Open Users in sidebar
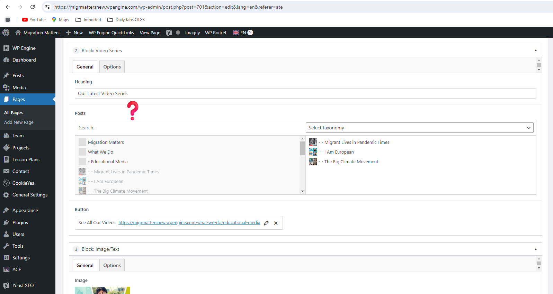The image size is (553, 294). coord(28,234)
